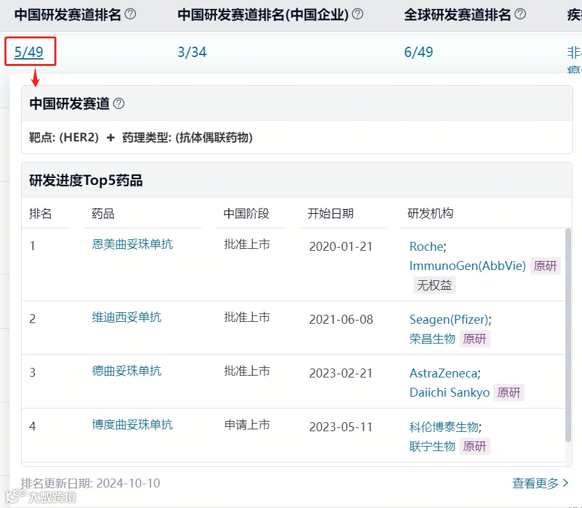
Task: Click the 中国阶段 column header
Action: (246, 214)
